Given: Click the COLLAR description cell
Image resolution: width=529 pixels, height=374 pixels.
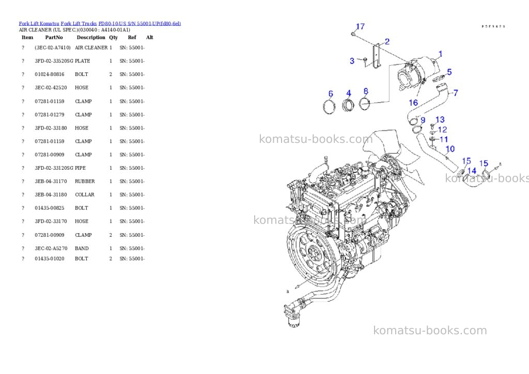Looking at the screenshot, I should pyautogui.click(x=85, y=195).
